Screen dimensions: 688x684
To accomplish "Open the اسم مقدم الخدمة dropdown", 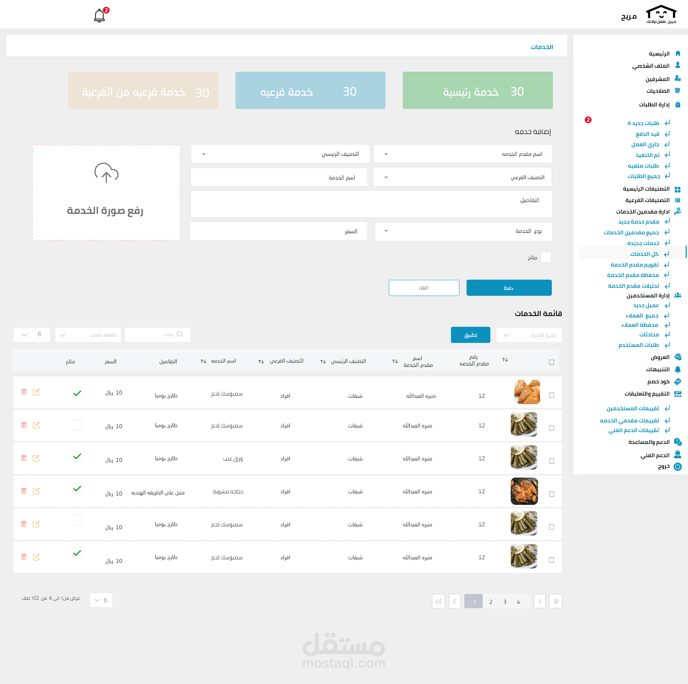I will [462, 154].
